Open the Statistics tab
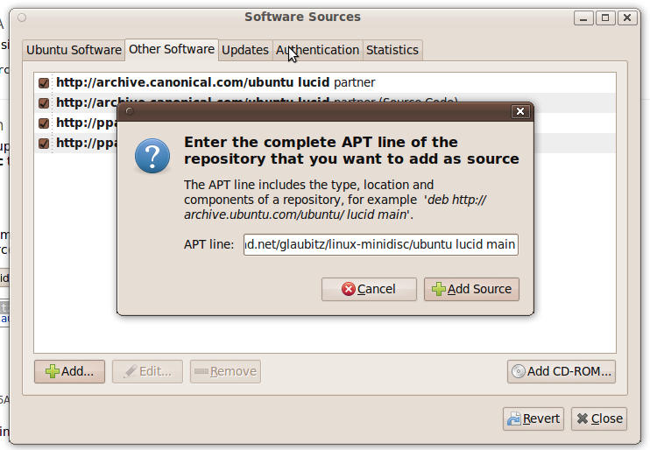 (x=392, y=50)
